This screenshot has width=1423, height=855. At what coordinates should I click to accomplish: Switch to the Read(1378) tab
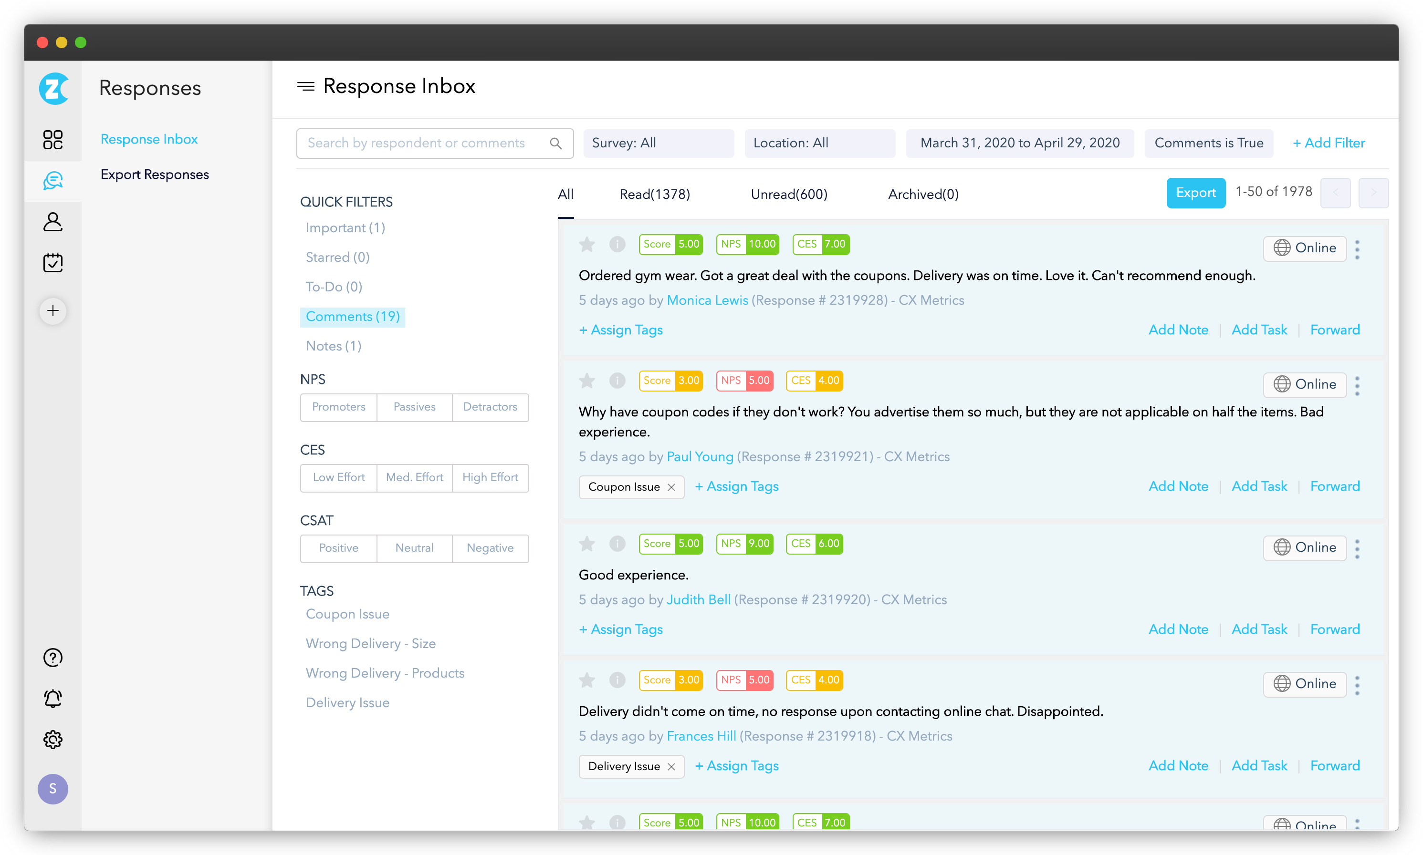pos(655,195)
